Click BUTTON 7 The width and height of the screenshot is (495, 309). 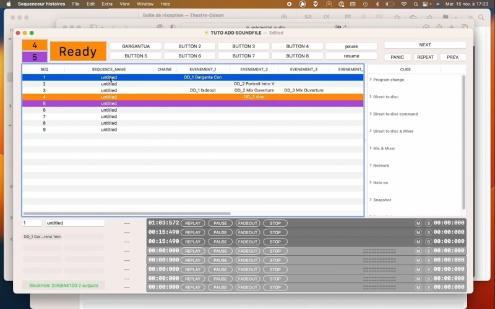(x=243, y=56)
